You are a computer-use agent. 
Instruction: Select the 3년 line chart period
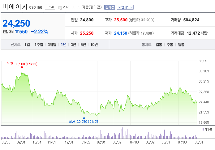(73, 45)
